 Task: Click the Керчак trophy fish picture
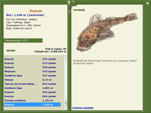pyautogui.click(x=107, y=32)
